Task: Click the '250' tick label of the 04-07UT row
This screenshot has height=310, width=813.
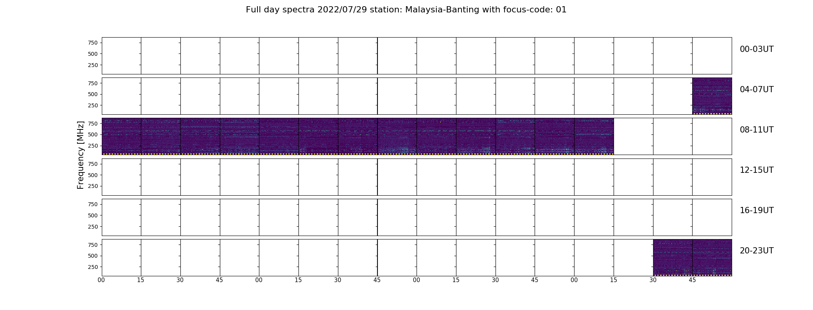Action: click(93, 105)
